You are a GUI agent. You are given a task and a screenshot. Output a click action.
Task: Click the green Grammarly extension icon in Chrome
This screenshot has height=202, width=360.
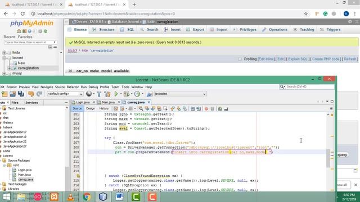point(325,13)
